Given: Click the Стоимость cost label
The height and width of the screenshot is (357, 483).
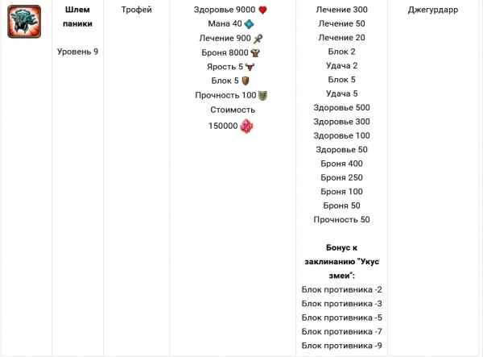Looking at the screenshot, I should tap(233, 110).
